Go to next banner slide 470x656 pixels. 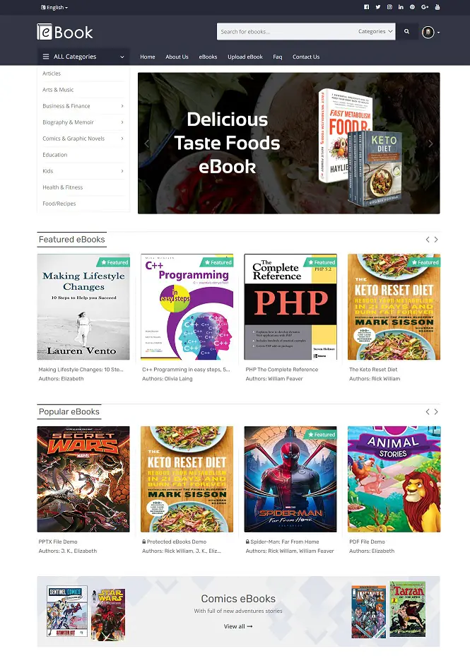pos(430,143)
